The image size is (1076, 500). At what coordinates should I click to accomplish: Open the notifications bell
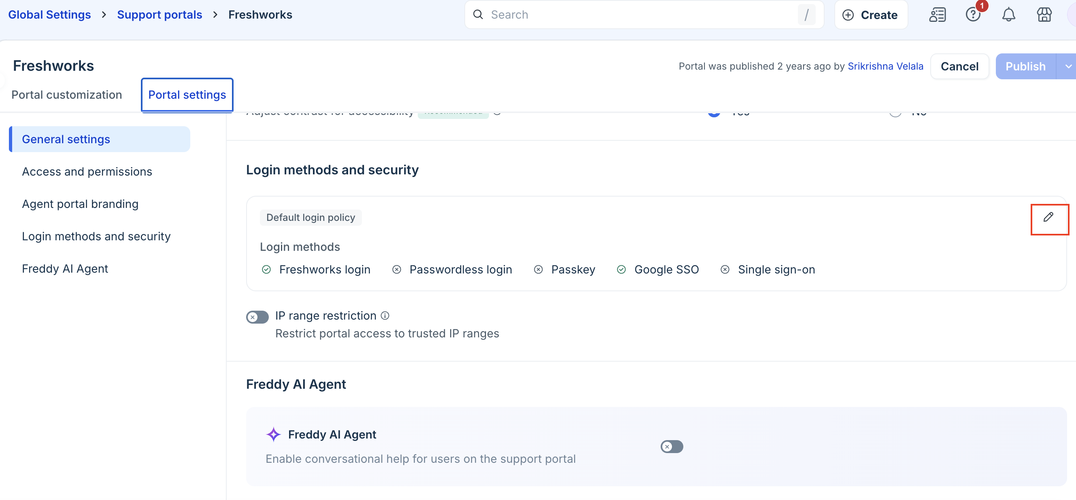(1008, 15)
